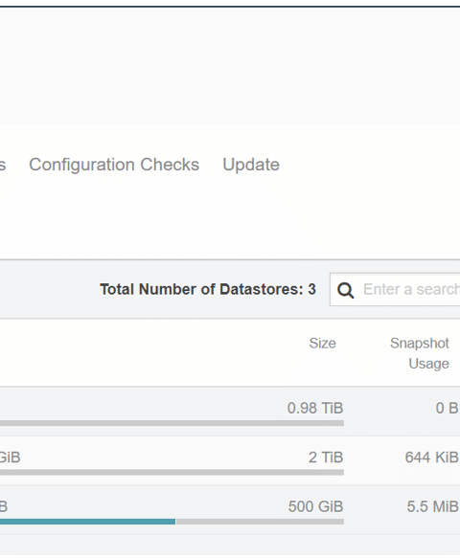Click the 2 TiB datastore usage bar

pos(172,472)
